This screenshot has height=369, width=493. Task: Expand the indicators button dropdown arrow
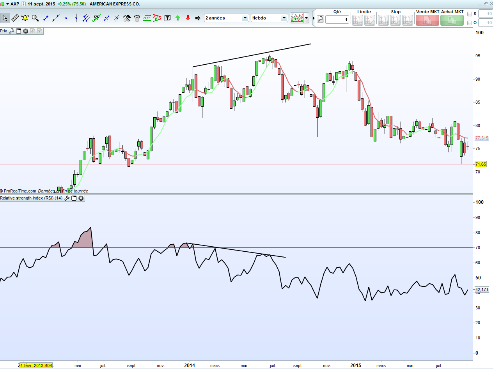(307, 18)
